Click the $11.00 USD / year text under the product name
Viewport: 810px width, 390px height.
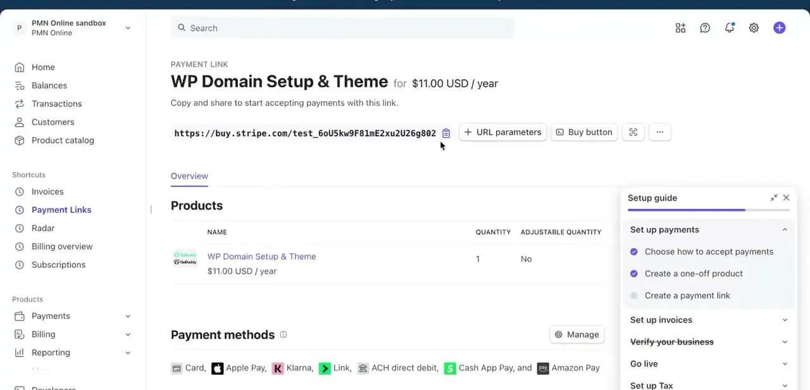click(x=242, y=271)
